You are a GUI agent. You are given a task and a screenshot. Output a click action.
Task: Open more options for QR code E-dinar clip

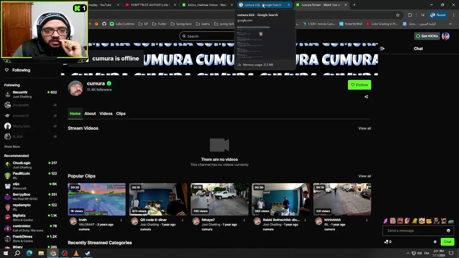click(x=183, y=220)
